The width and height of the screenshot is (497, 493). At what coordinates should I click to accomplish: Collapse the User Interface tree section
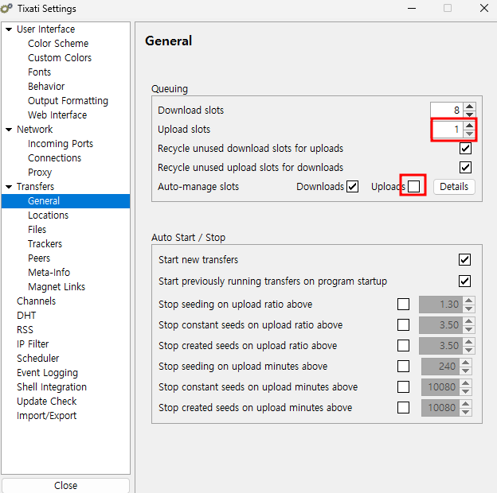(9, 29)
